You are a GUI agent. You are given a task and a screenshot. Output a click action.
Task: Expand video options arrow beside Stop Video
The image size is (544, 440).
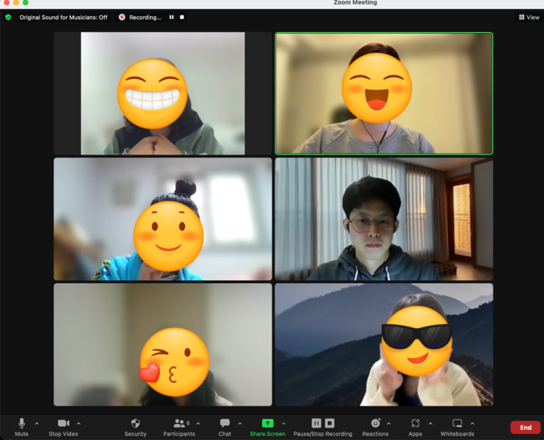pos(79,423)
